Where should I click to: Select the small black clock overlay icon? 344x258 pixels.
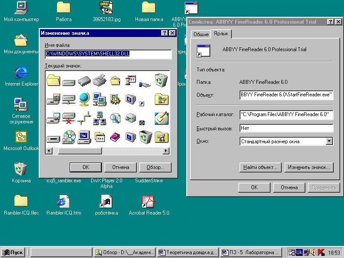point(142,123)
